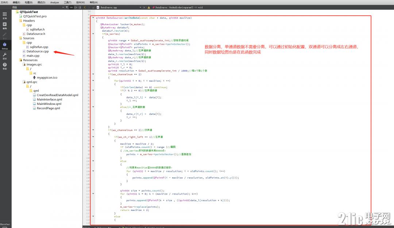The width and height of the screenshot is (394, 228).
Task: Open Help mode question mark icon
Action: 4,66
